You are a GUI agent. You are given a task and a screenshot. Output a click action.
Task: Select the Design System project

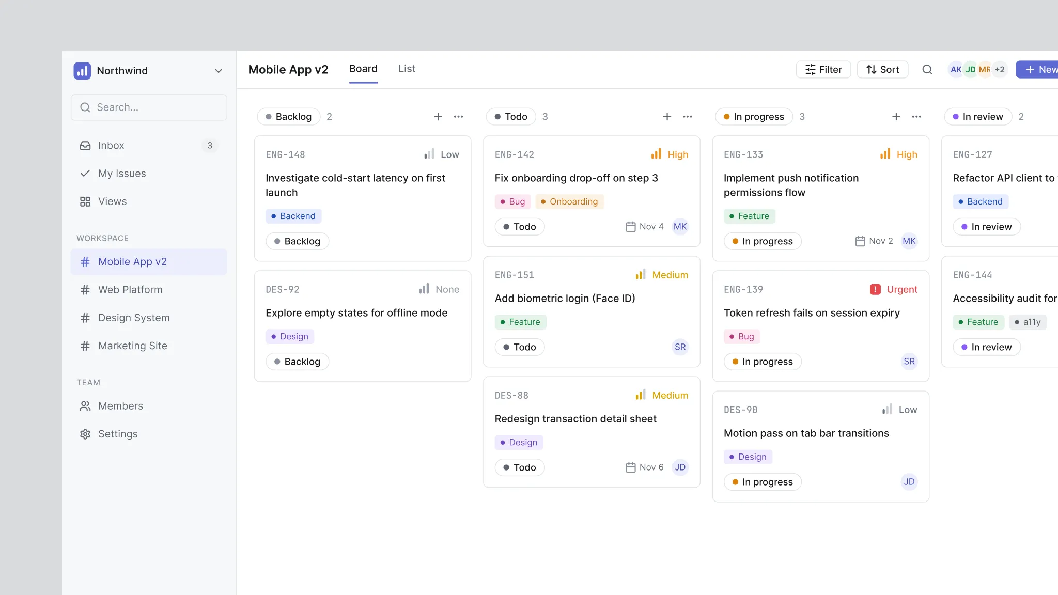(149, 318)
